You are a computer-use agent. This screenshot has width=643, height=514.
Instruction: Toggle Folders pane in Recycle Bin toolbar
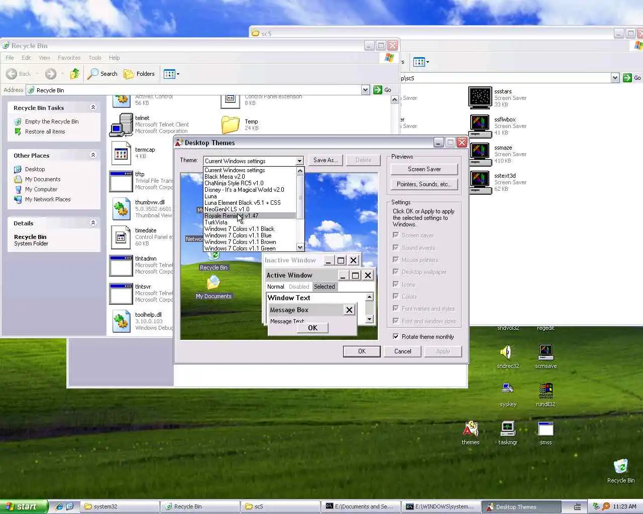[139, 74]
